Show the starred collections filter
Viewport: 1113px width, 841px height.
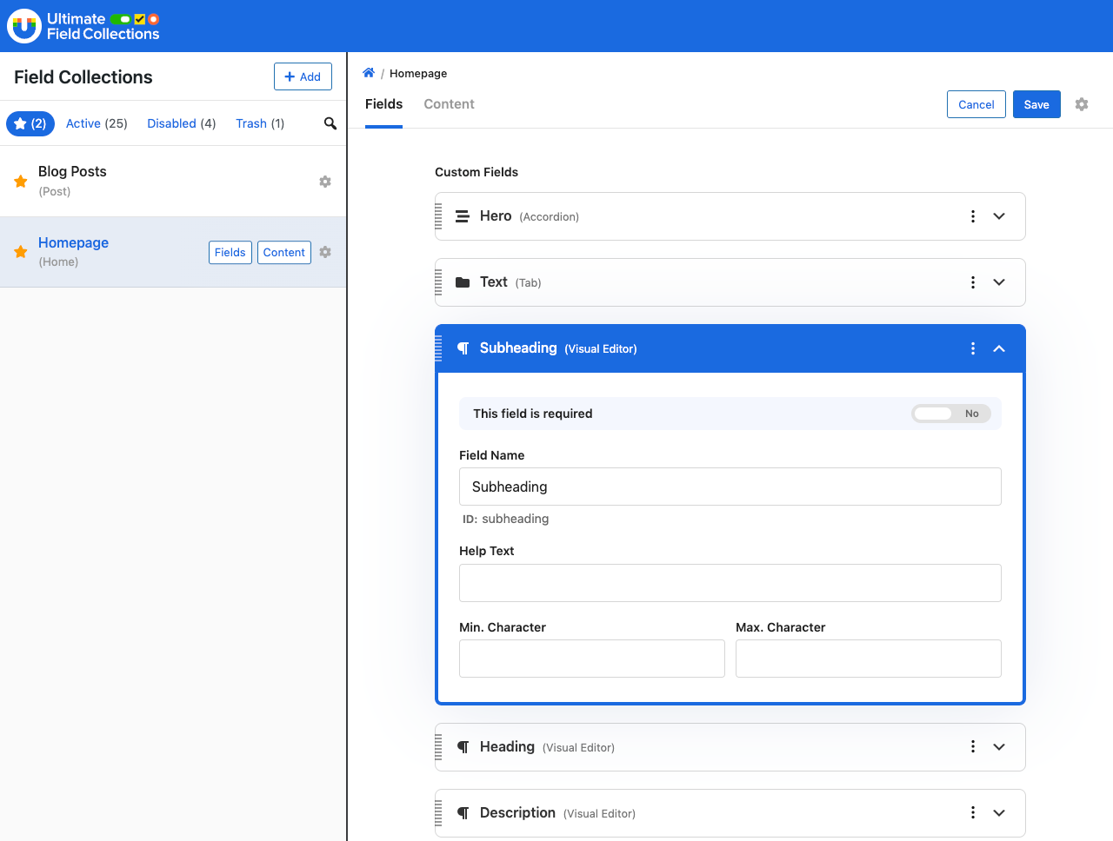click(30, 123)
